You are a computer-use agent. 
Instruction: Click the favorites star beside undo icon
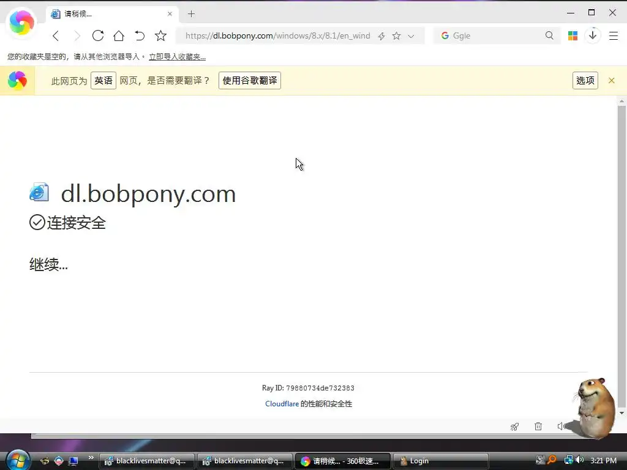click(x=161, y=36)
